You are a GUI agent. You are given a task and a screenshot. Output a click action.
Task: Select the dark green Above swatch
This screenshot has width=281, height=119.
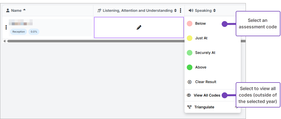coord(190,67)
